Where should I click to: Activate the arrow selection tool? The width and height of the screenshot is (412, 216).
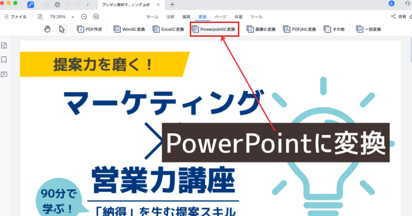tap(62, 29)
